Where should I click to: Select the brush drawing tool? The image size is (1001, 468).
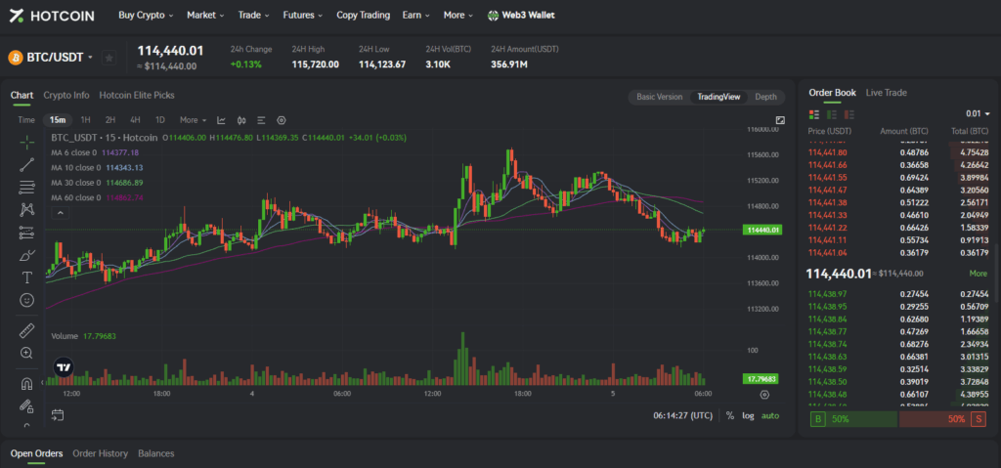(x=26, y=255)
